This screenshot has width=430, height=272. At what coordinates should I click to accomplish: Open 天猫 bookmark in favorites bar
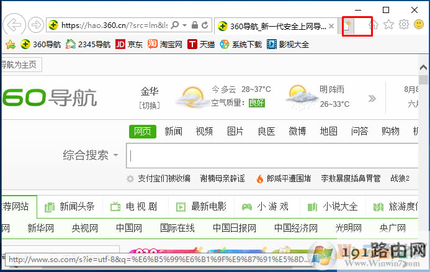pyautogui.click(x=201, y=44)
